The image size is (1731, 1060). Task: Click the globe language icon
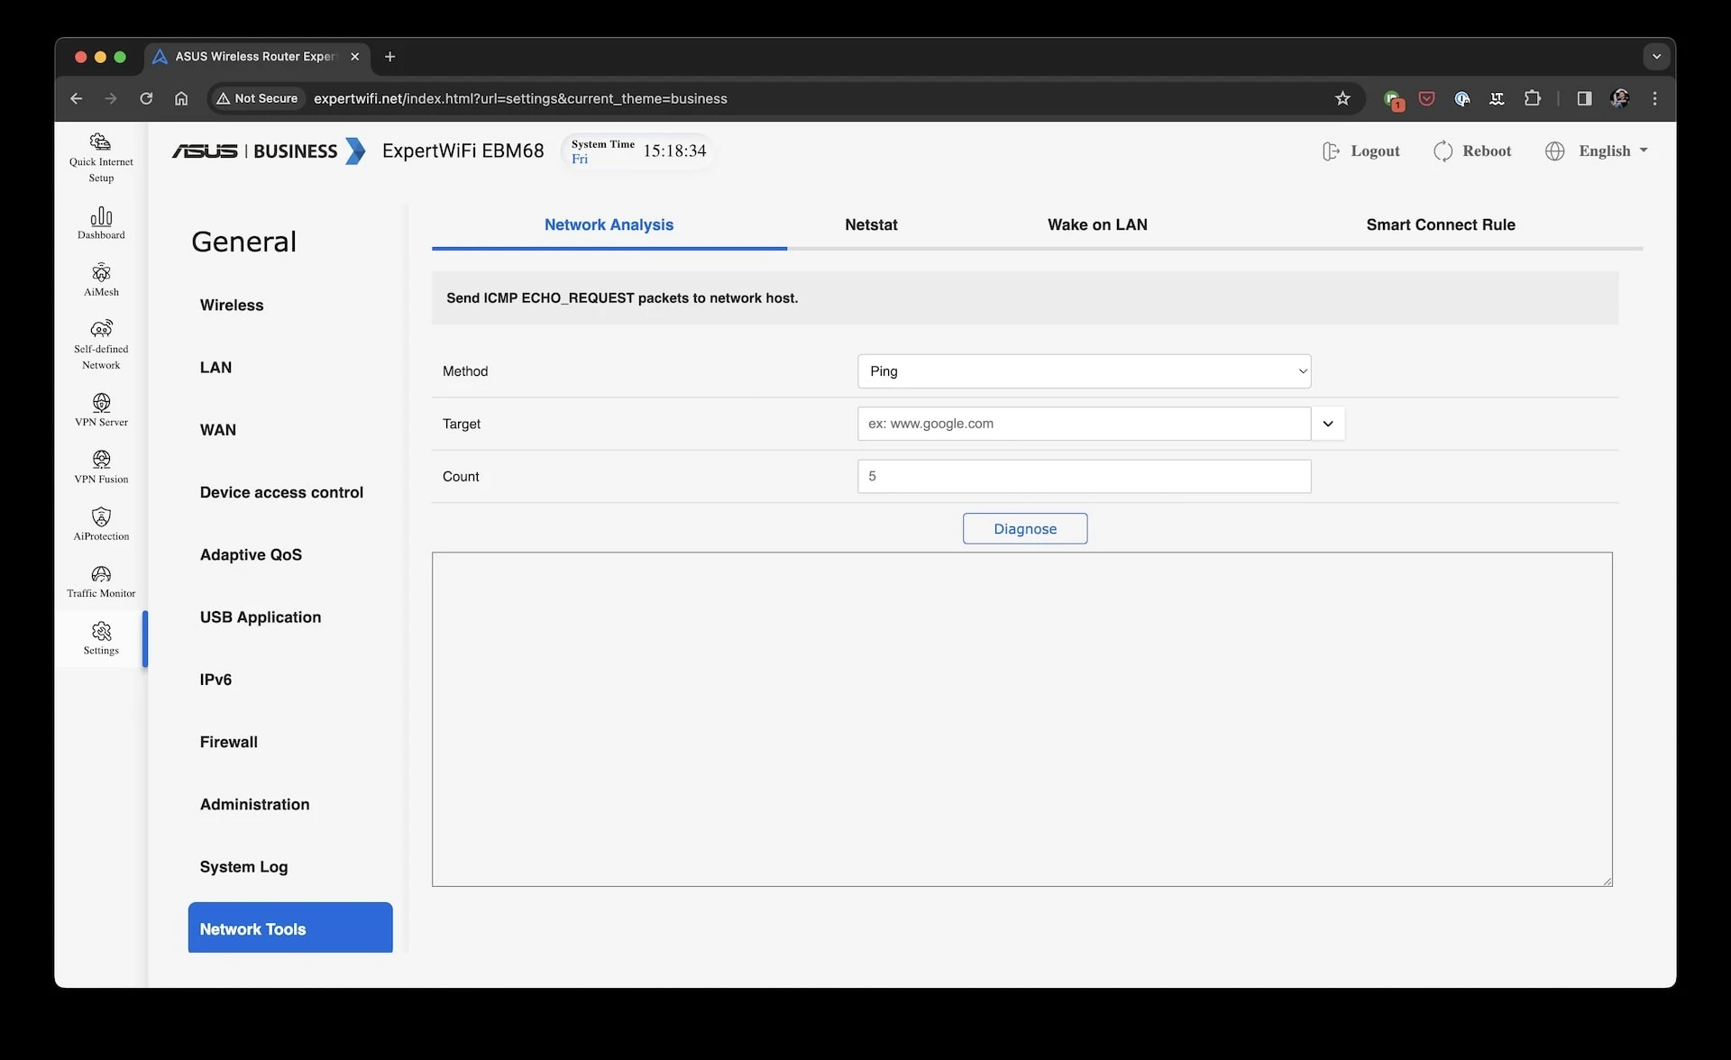point(1554,151)
